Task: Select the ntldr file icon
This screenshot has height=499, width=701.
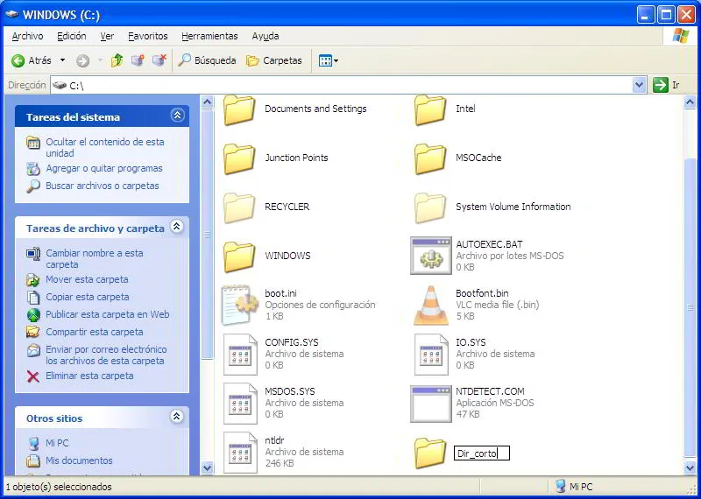Action: pos(240,453)
